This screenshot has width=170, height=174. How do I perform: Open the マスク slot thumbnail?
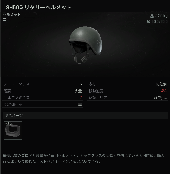[13, 130]
